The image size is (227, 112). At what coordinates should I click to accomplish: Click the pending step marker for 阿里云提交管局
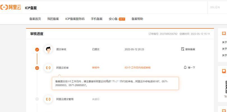[37, 99]
